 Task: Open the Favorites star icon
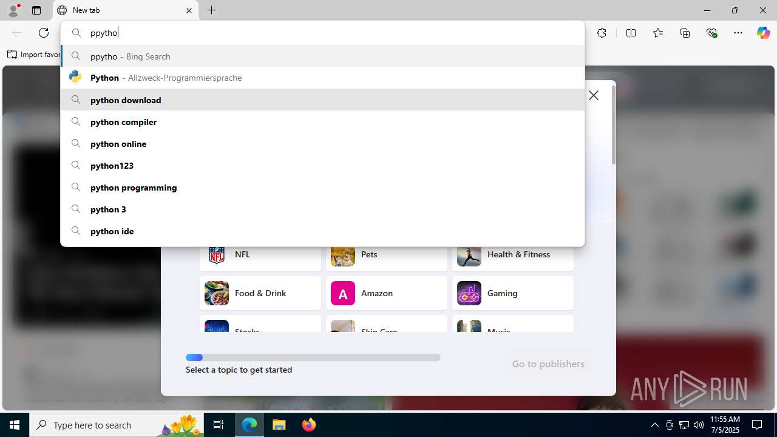(658, 33)
